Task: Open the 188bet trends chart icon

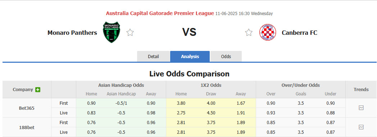Action: point(361,127)
